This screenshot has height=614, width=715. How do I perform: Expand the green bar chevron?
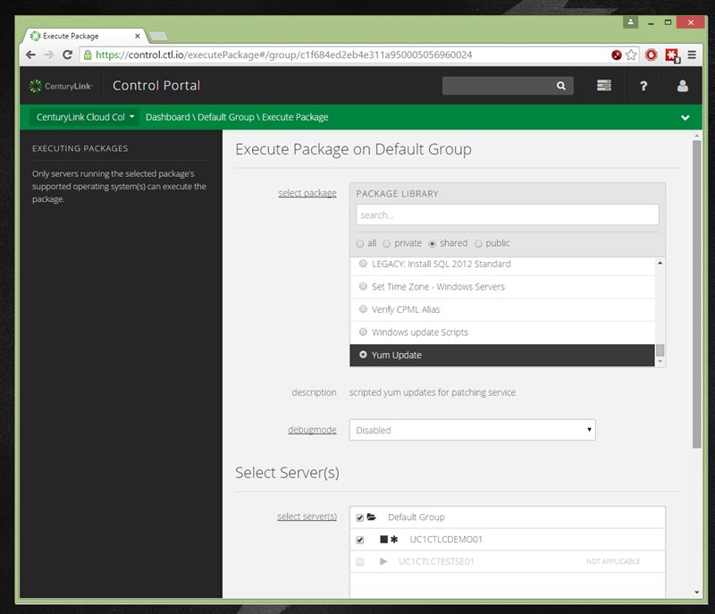tap(685, 118)
